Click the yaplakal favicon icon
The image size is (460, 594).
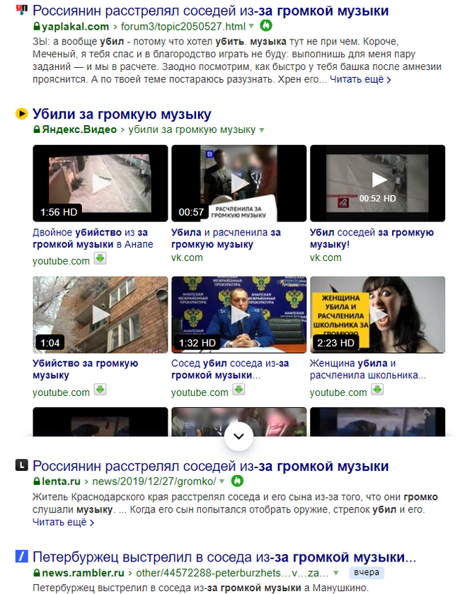22,10
